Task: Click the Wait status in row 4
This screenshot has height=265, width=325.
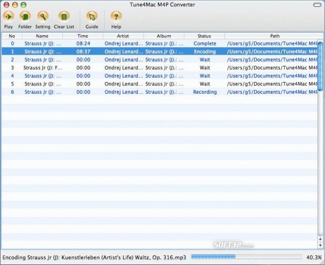Action: point(205,76)
